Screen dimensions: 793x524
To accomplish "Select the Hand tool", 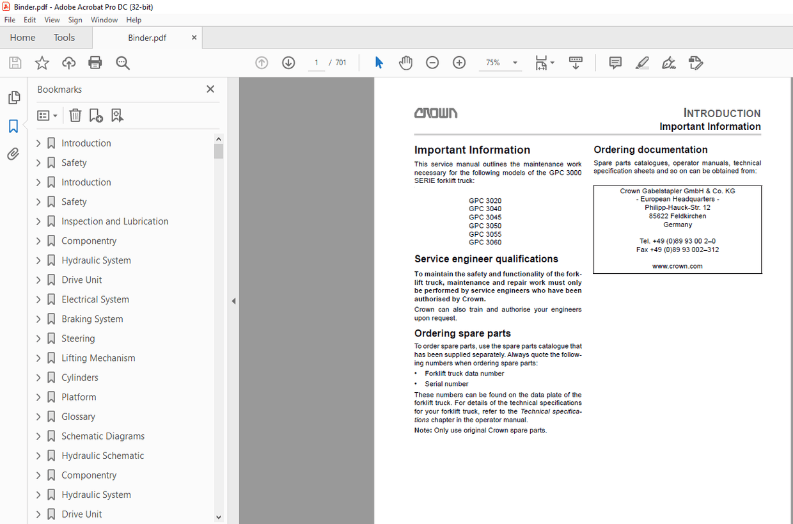I will [405, 63].
